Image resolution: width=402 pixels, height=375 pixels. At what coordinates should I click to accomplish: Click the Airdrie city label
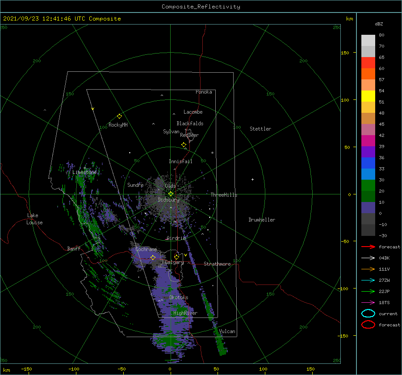click(176, 238)
